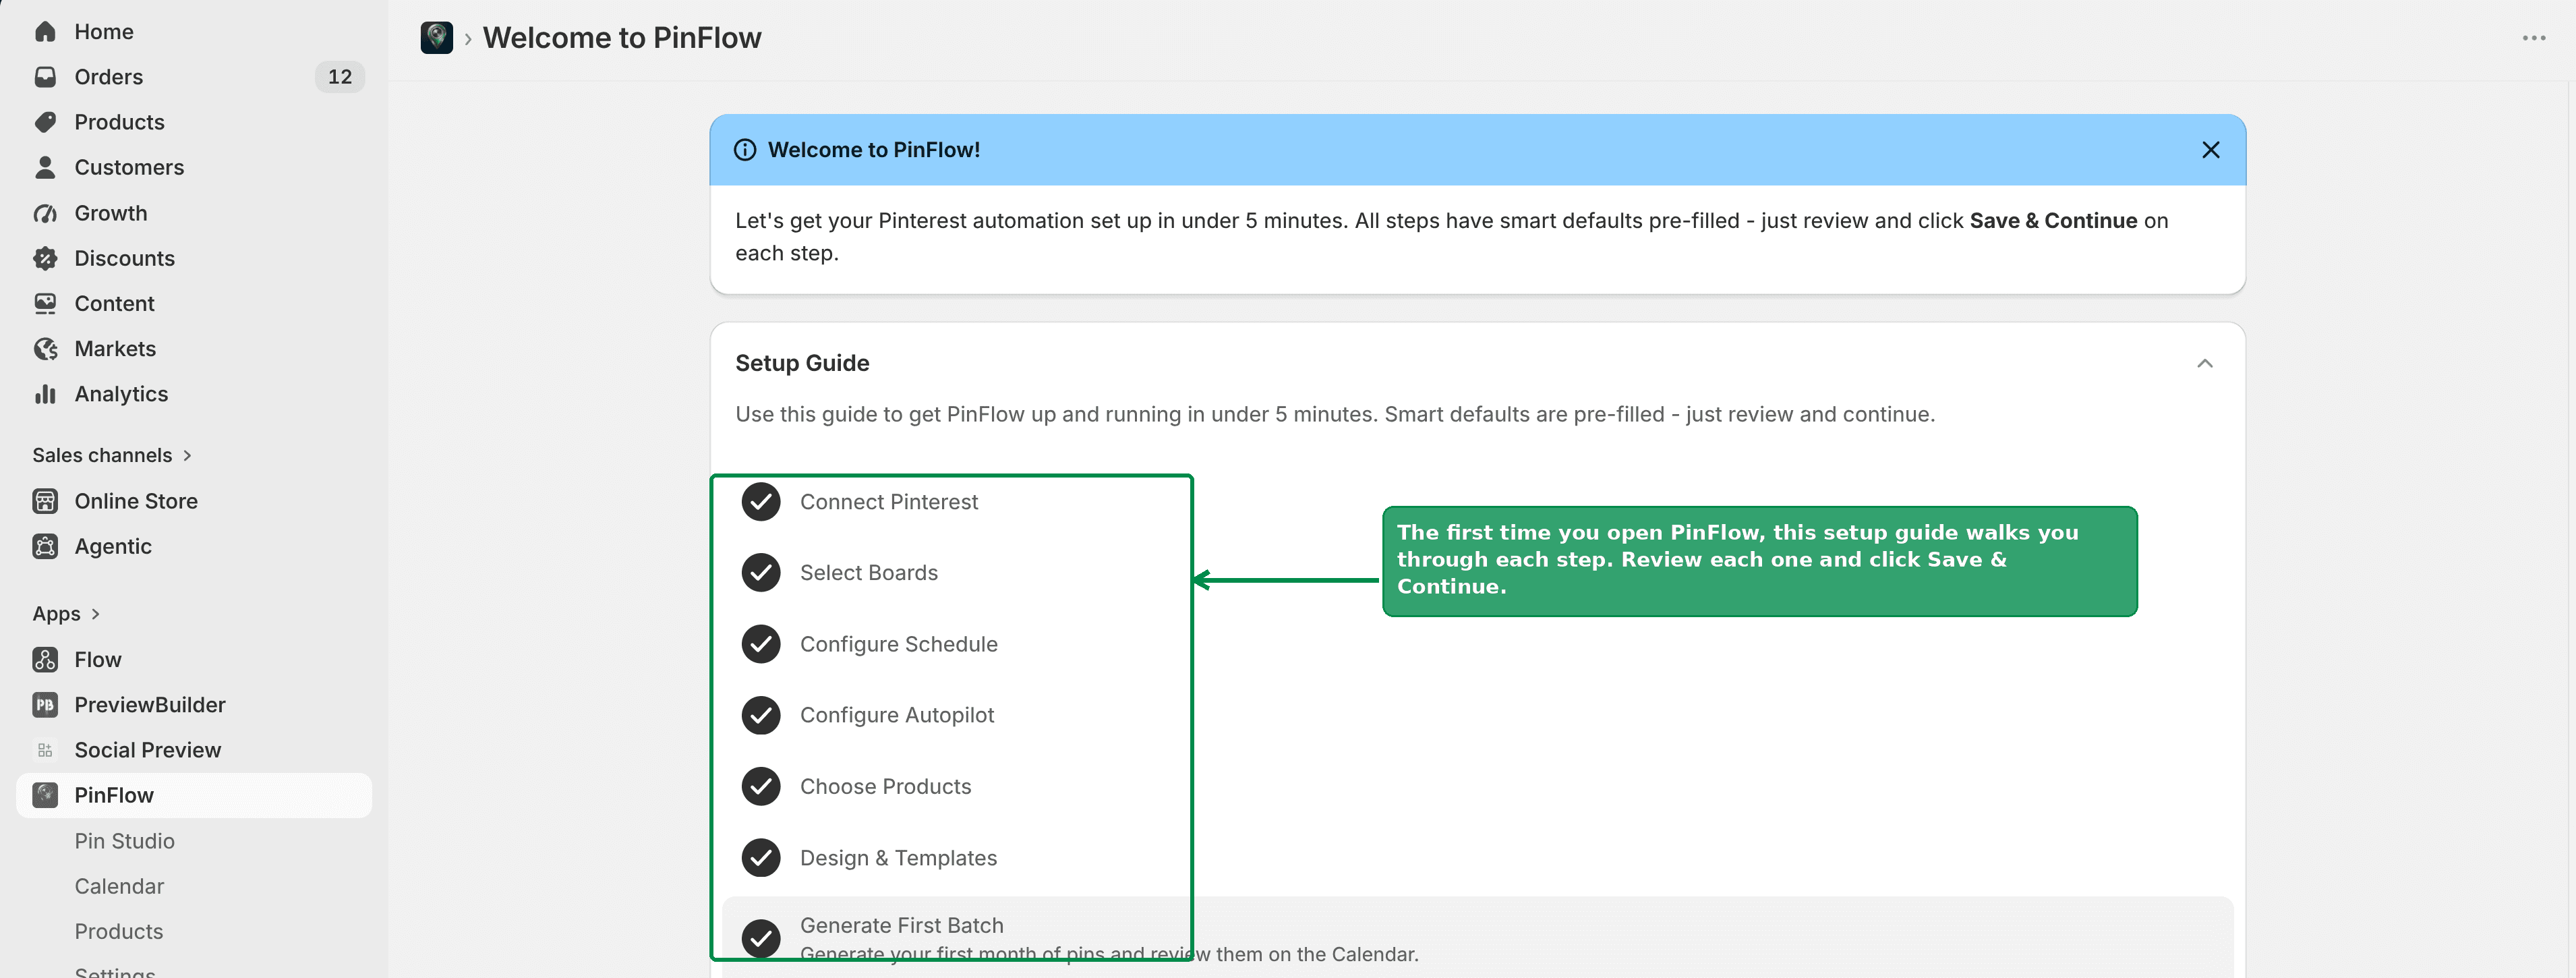Viewport: 2576px width, 978px height.
Task: Click the Growth gauge icon
Action: click(45, 213)
